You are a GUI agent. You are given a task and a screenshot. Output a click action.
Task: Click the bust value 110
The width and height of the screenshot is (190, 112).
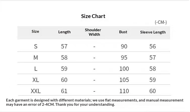point(124,91)
